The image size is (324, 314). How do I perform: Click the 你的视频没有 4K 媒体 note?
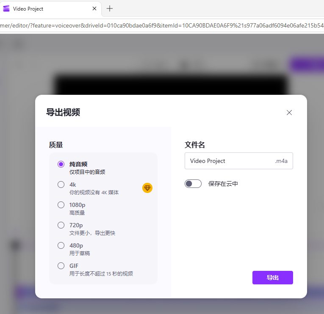click(x=94, y=193)
